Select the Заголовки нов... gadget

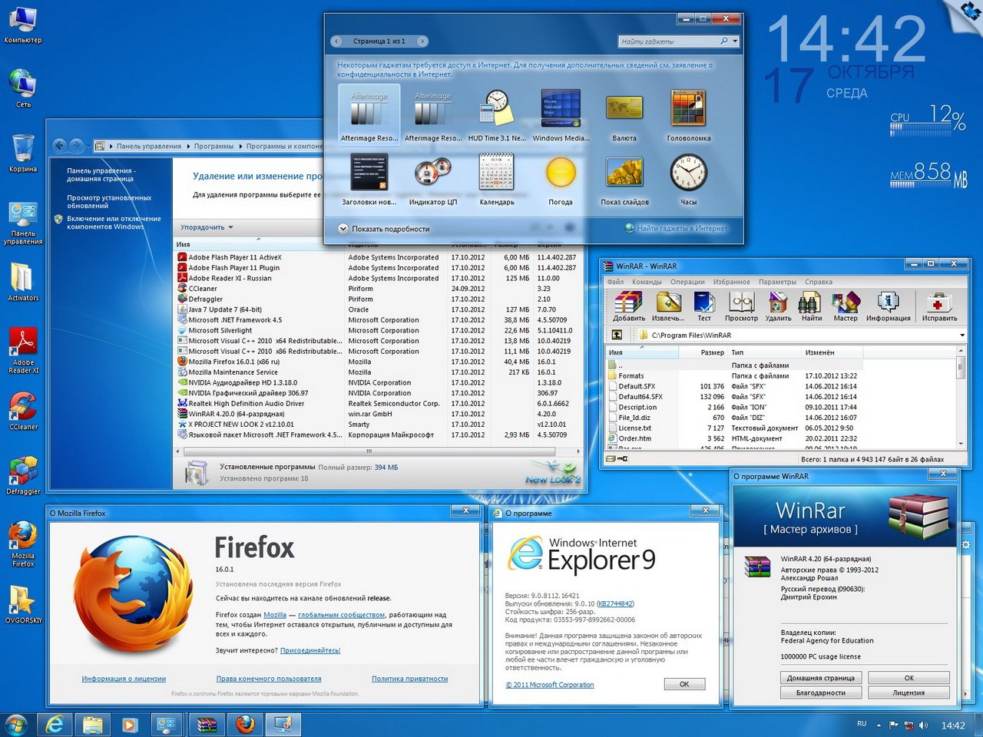(x=369, y=180)
